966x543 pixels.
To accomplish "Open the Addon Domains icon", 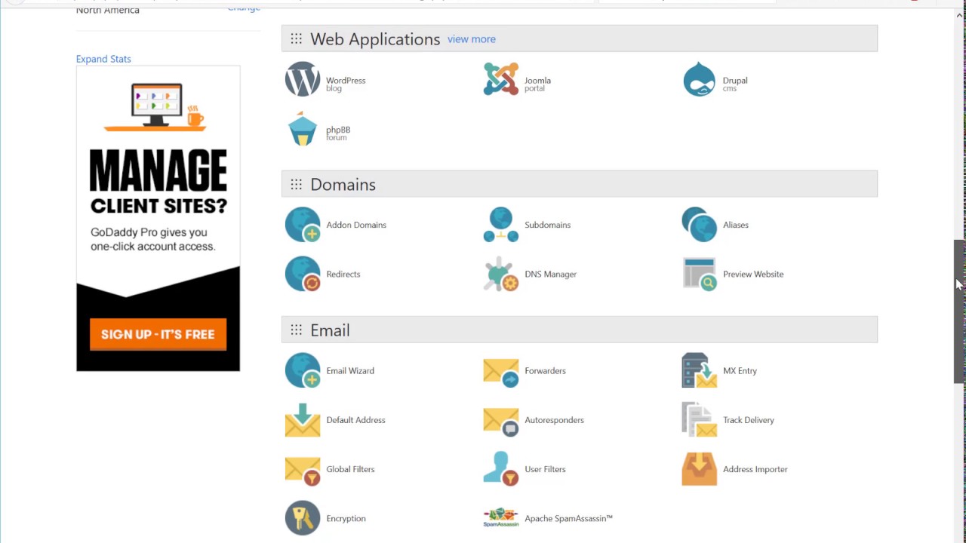I will 303,225.
